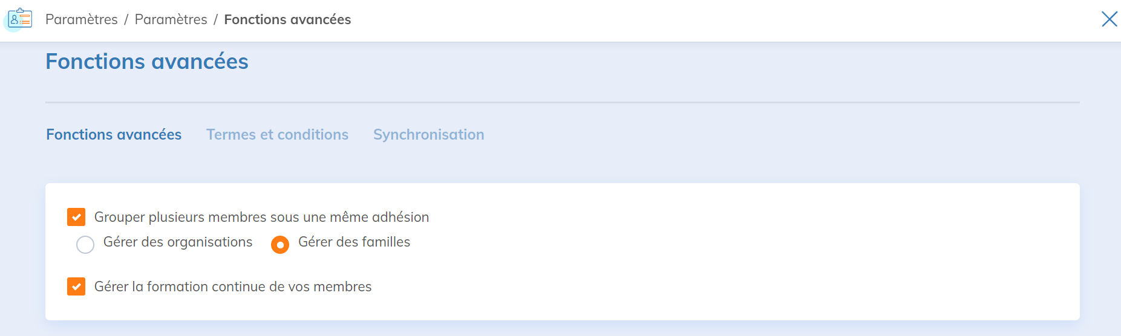Disable the formation continue checkbox
The height and width of the screenshot is (336, 1121).
pos(76,286)
